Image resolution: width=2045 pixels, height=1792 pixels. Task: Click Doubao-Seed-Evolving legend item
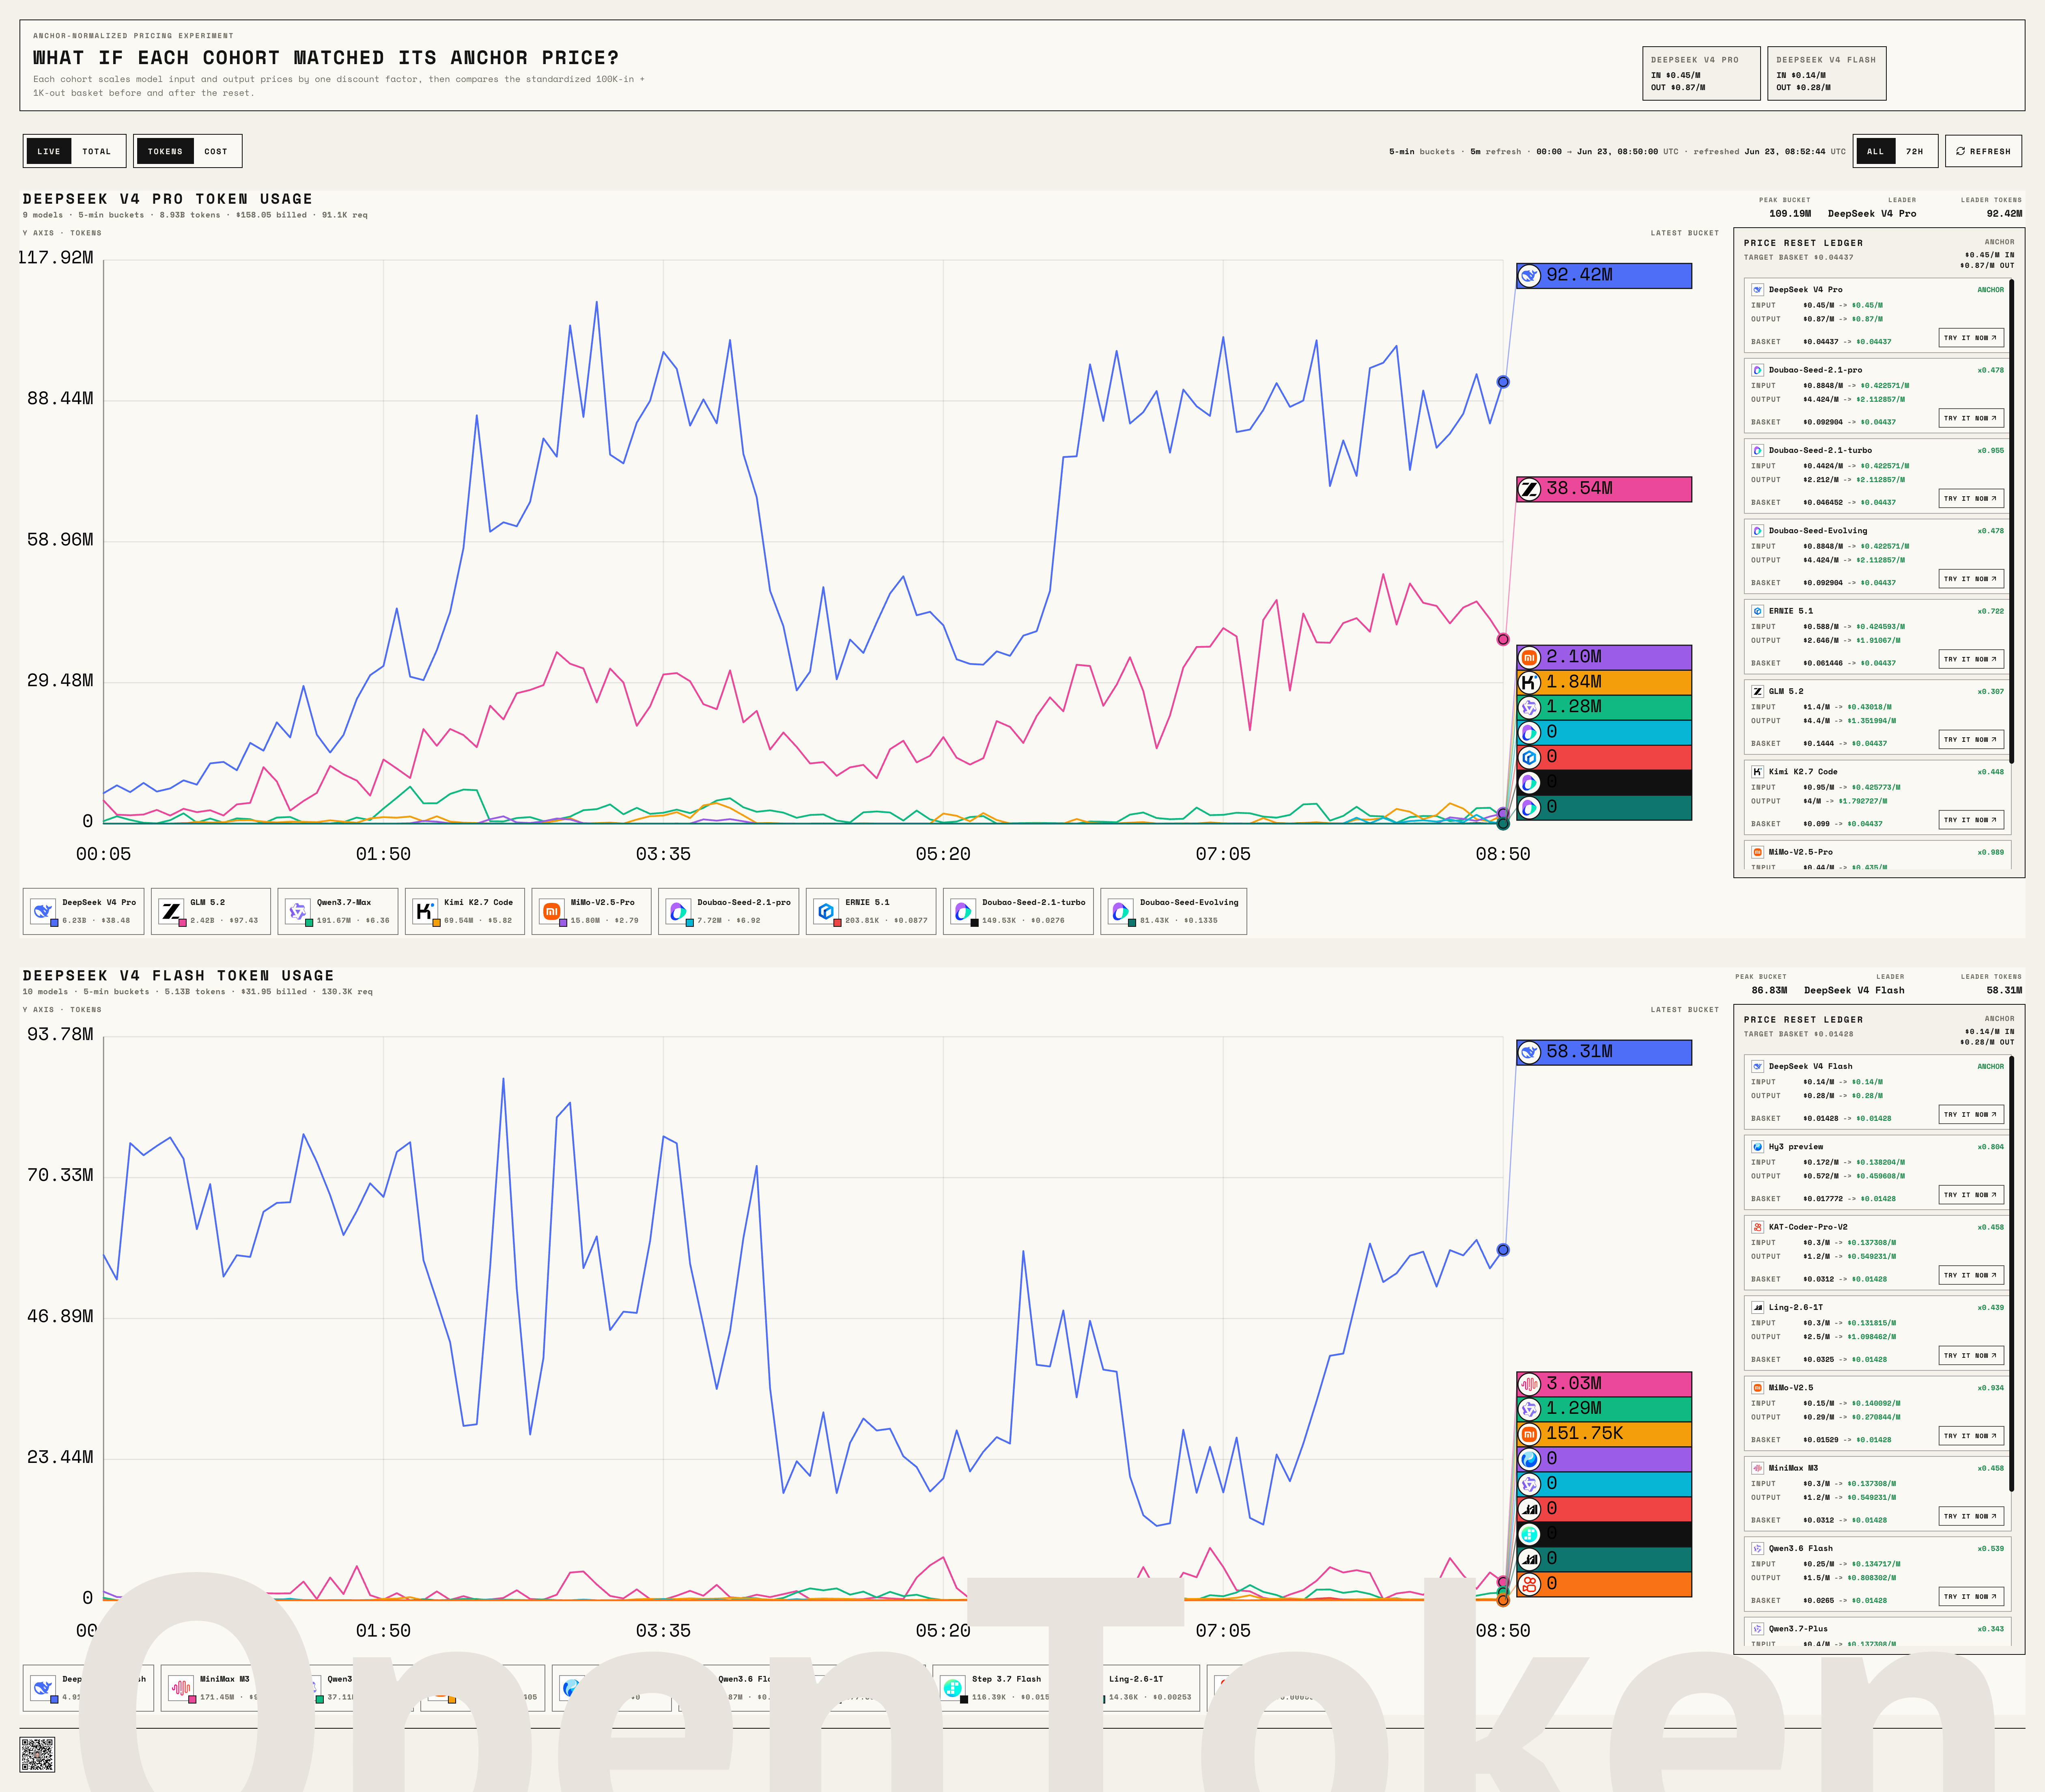(x=1173, y=911)
